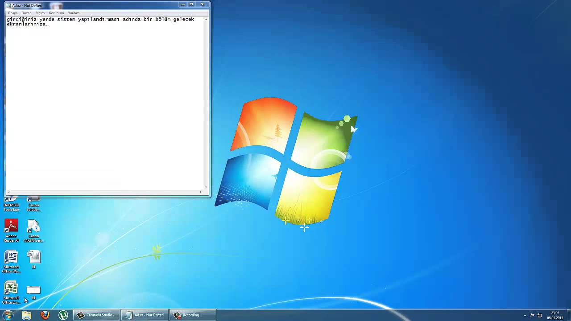Click the Notepad vertical scrollbar down arrow
The width and height of the screenshot is (571, 321).
pos(206,187)
